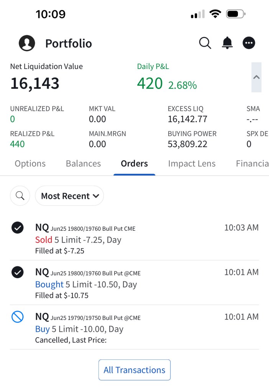Tap the search magnifier in the header
The height and width of the screenshot is (392, 269).
click(x=205, y=43)
